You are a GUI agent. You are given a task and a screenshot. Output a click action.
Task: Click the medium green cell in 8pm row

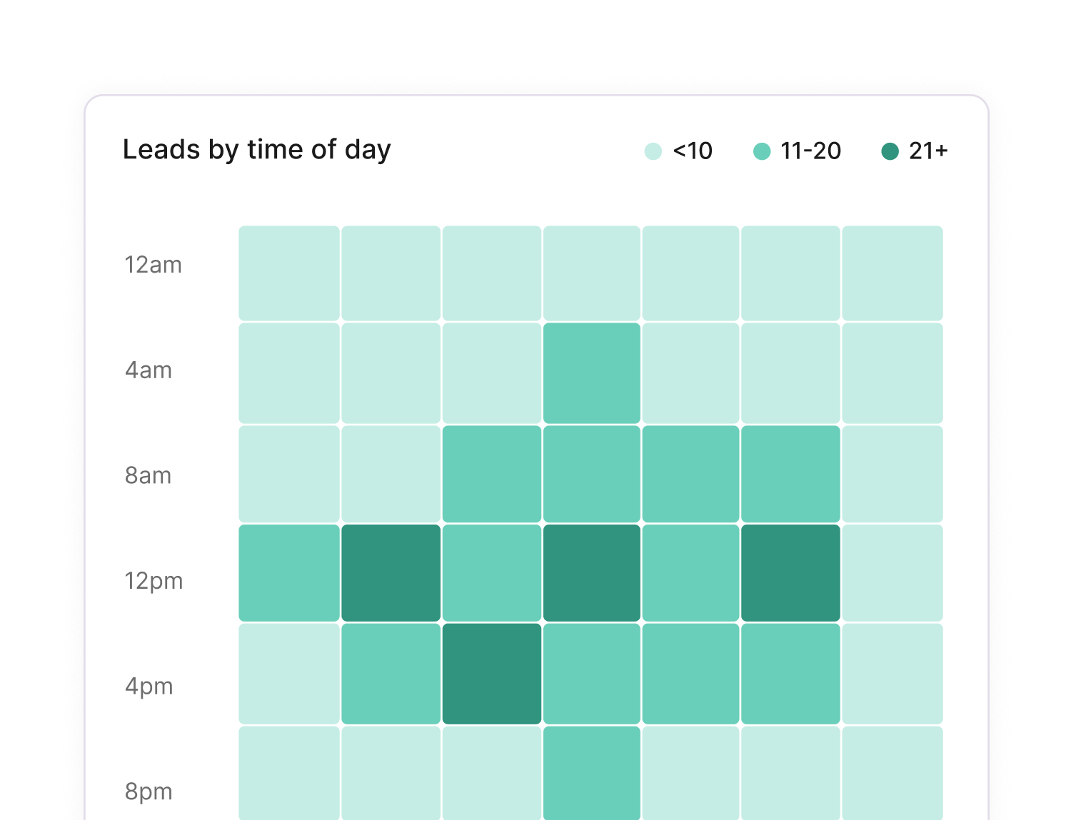[591, 774]
